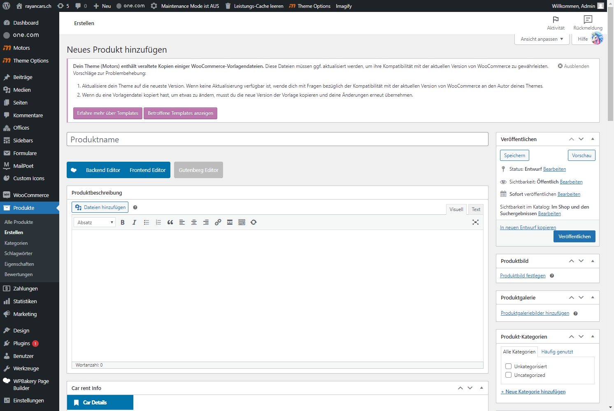The width and height of the screenshot is (614, 411).
Task: Collapse the Veröffentlichen panel
Action: point(593,139)
